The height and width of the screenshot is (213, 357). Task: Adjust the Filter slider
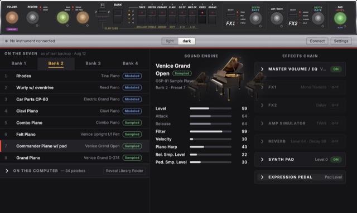tap(211, 131)
